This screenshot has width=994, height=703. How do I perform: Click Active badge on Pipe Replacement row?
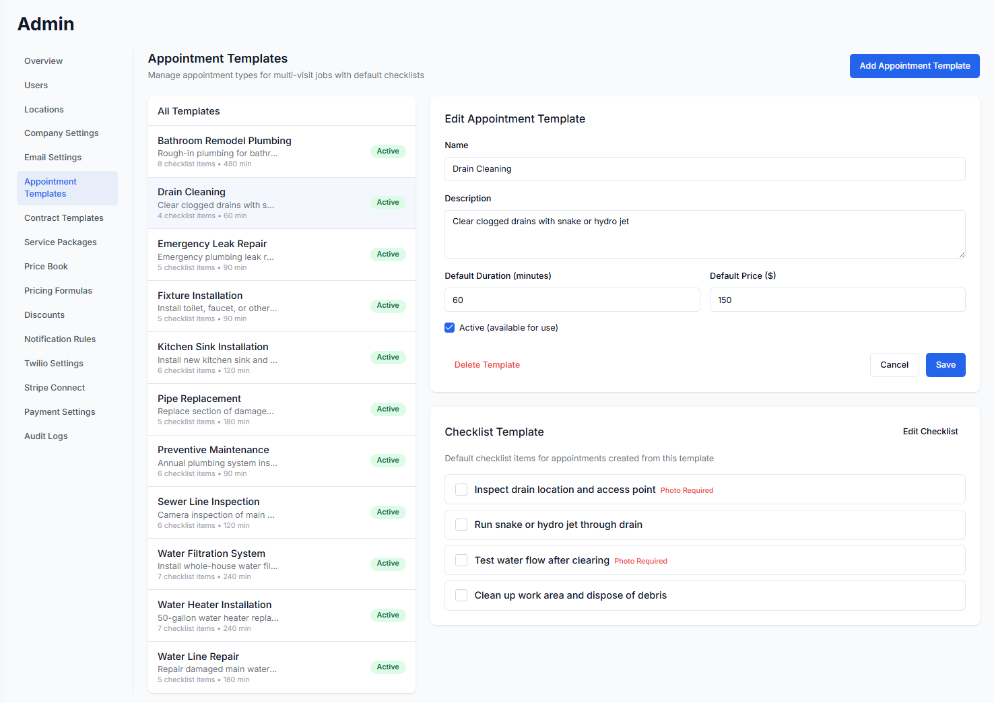coord(388,409)
